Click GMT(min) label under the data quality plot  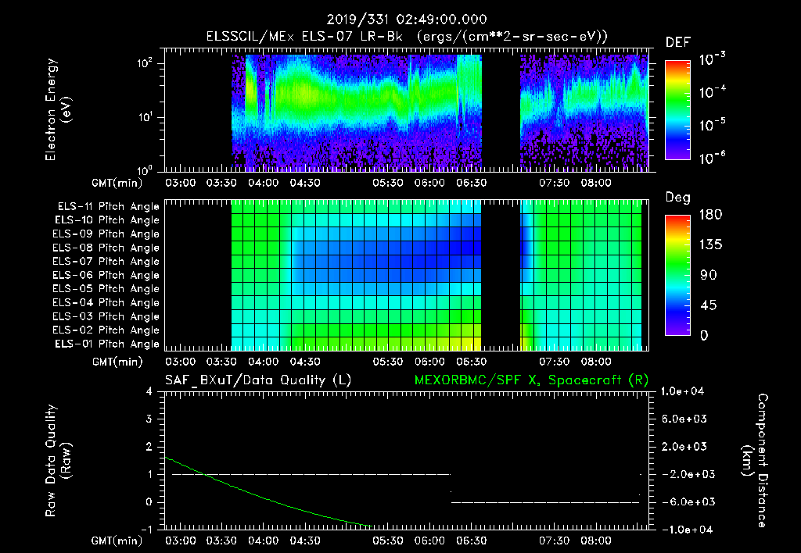(117, 541)
